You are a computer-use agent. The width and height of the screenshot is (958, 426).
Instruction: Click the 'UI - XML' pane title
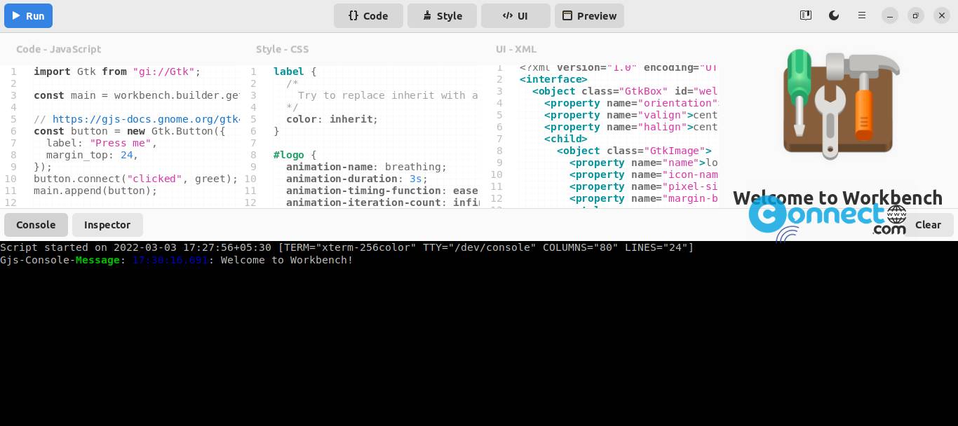[x=516, y=49]
